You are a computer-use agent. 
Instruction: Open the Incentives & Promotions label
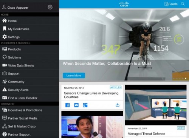[x=25, y=110]
